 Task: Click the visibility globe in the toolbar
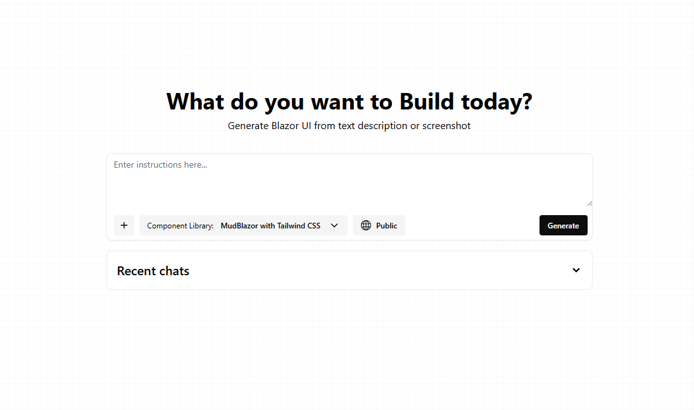(x=366, y=225)
